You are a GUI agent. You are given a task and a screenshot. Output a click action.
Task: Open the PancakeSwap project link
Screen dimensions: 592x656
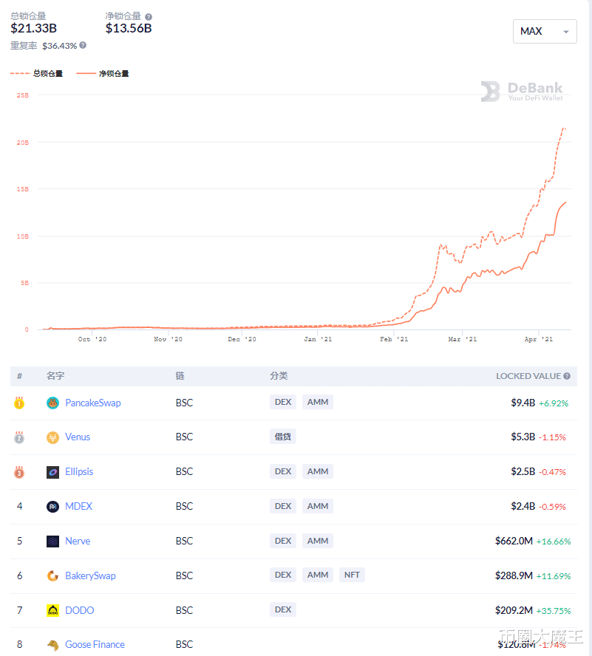pyautogui.click(x=92, y=403)
